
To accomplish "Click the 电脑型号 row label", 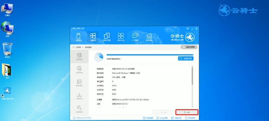I will [x=100, y=69].
